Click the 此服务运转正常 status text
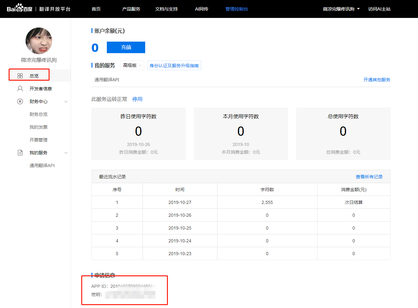The width and height of the screenshot is (418, 308). tap(109, 99)
